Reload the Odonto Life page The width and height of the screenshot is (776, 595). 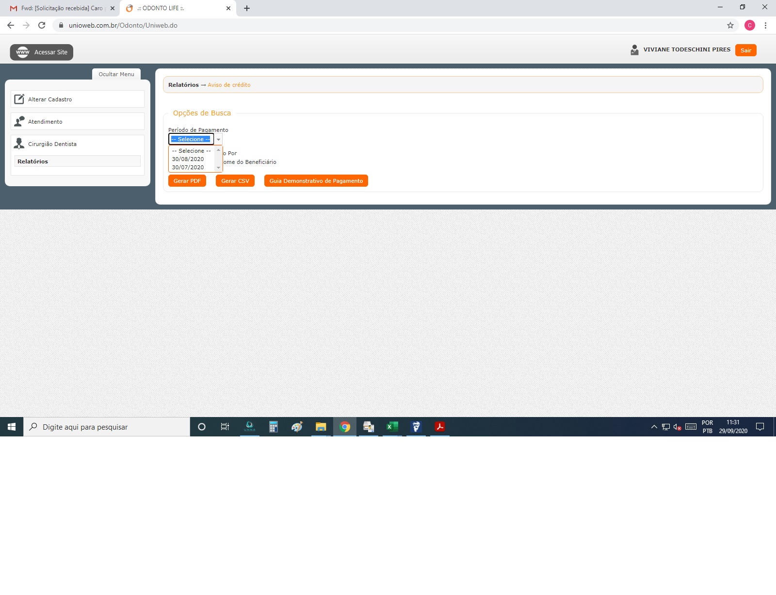42,25
